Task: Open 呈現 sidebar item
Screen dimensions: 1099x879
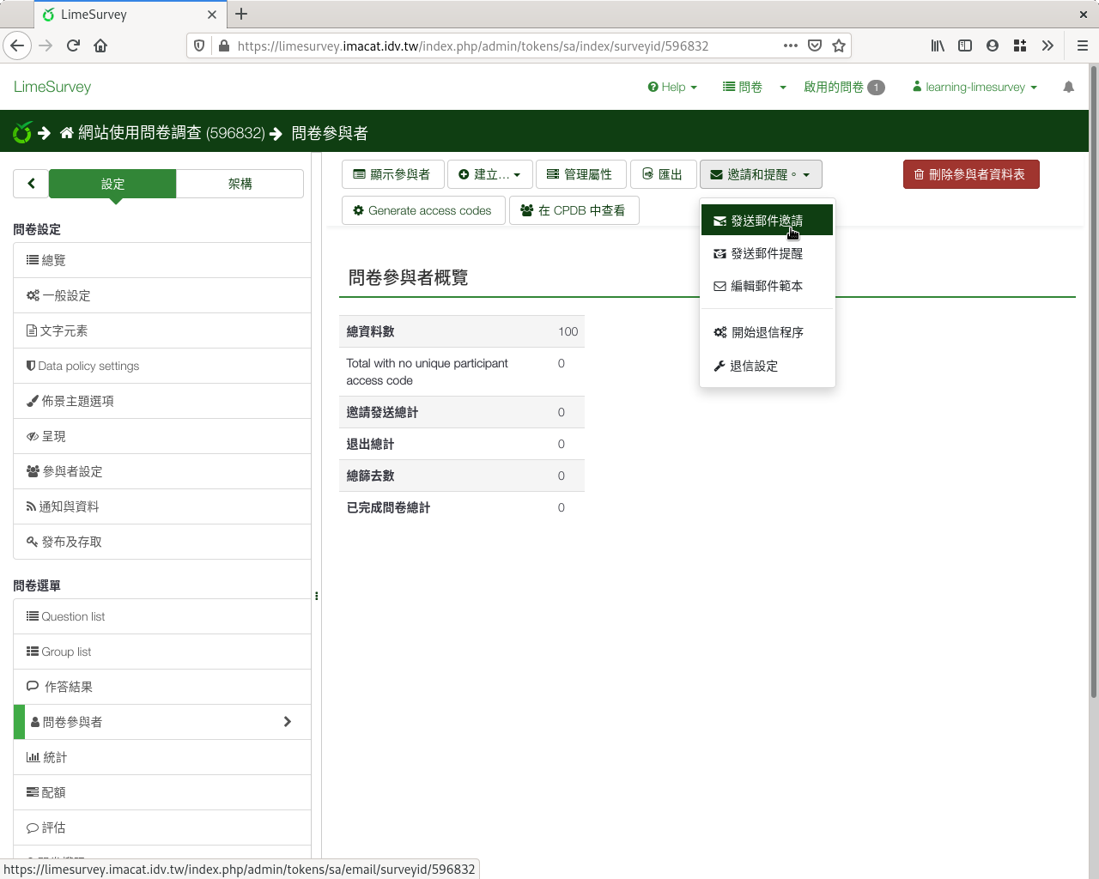Action: [x=162, y=436]
